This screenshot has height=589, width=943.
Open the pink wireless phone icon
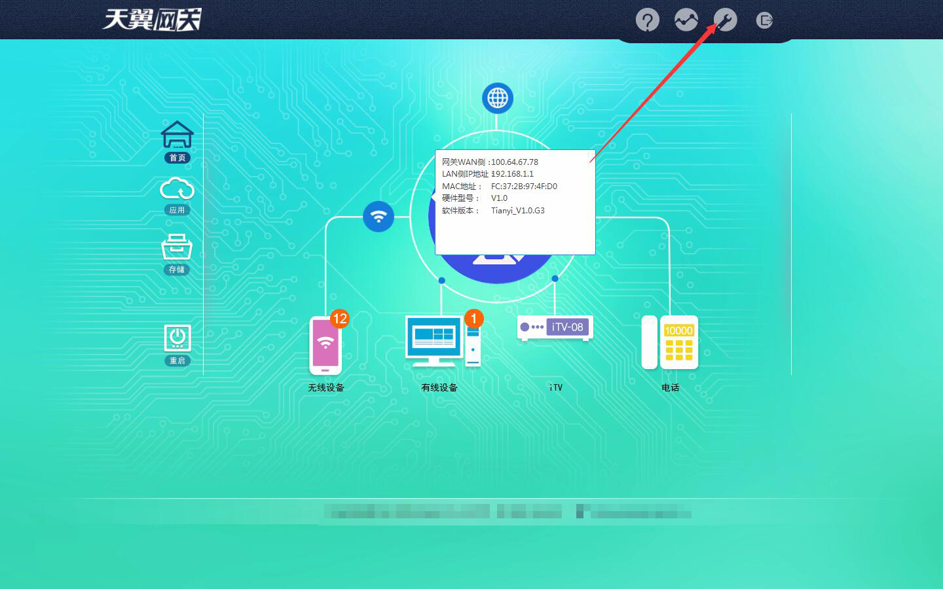[325, 345]
